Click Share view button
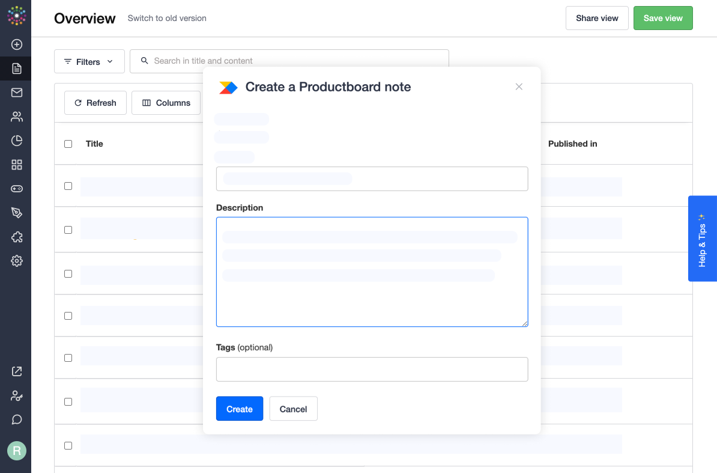 (597, 18)
